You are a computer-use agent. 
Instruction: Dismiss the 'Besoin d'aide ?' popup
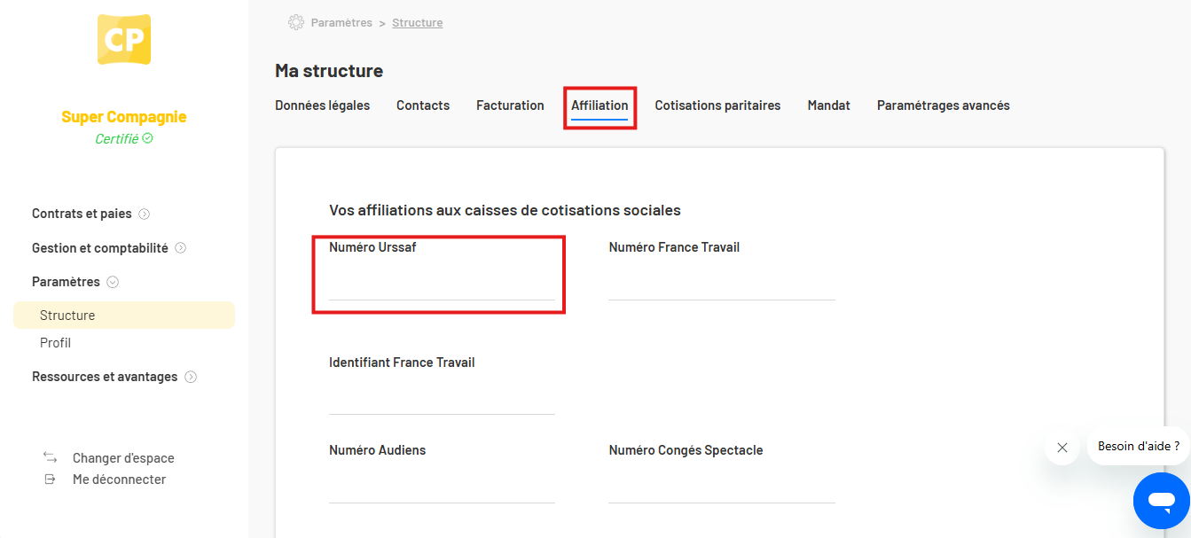[x=1062, y=448]
